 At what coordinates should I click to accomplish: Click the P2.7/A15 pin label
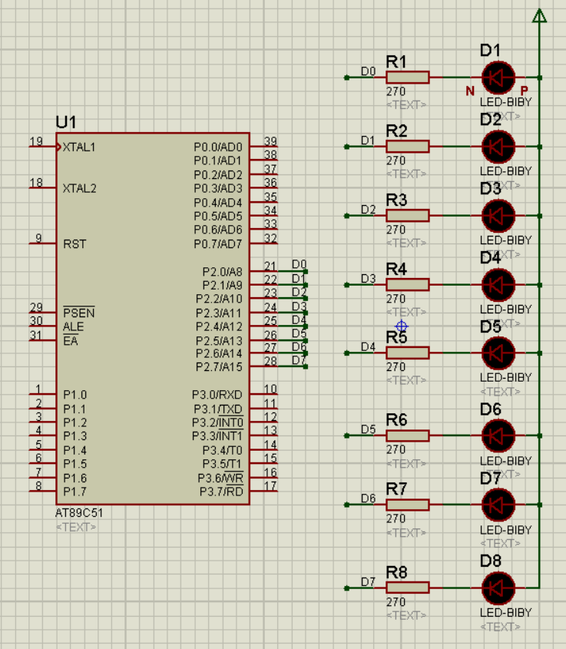point(219,366)
